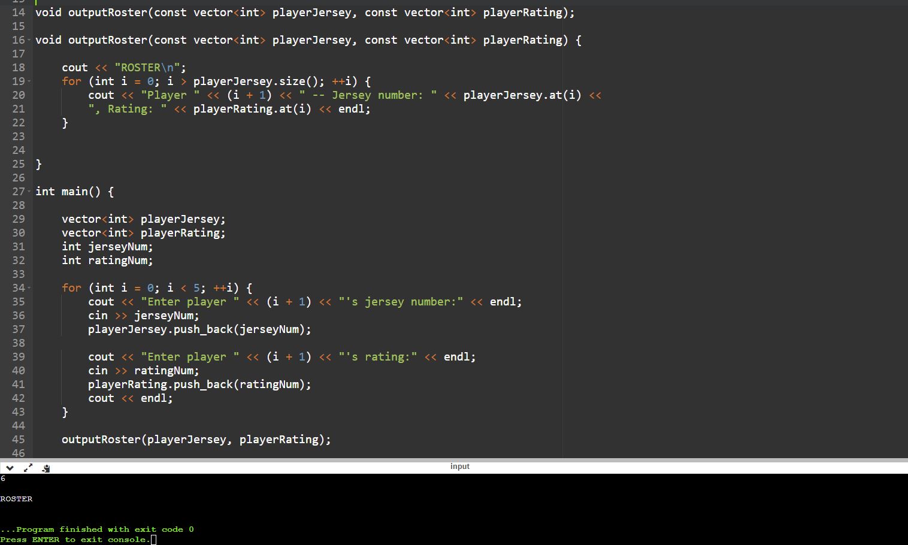Click line number 14 in the gutter
Screen dimensions: 908x545
click(x=19, y=13)
